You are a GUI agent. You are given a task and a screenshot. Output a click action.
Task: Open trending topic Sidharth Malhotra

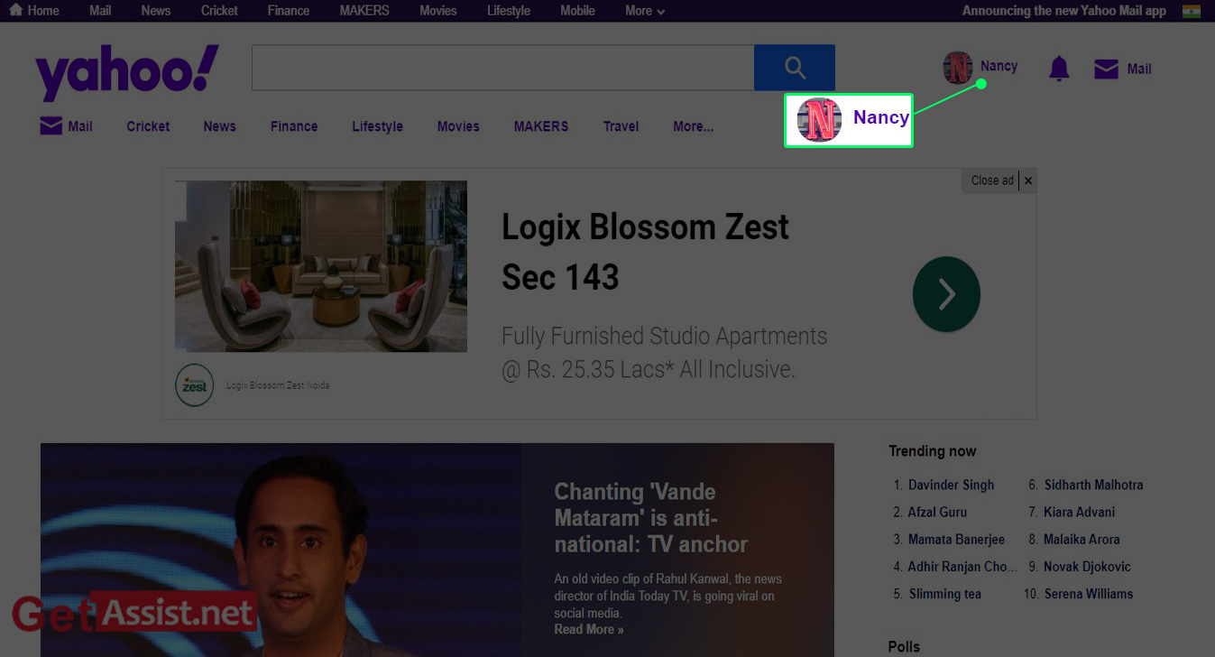[x=1093, y=485]
